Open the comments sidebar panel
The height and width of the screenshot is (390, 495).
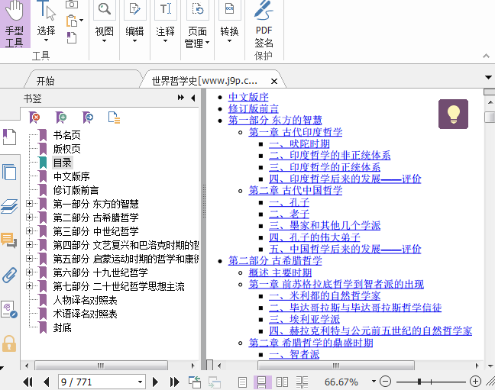click(9, 240)
